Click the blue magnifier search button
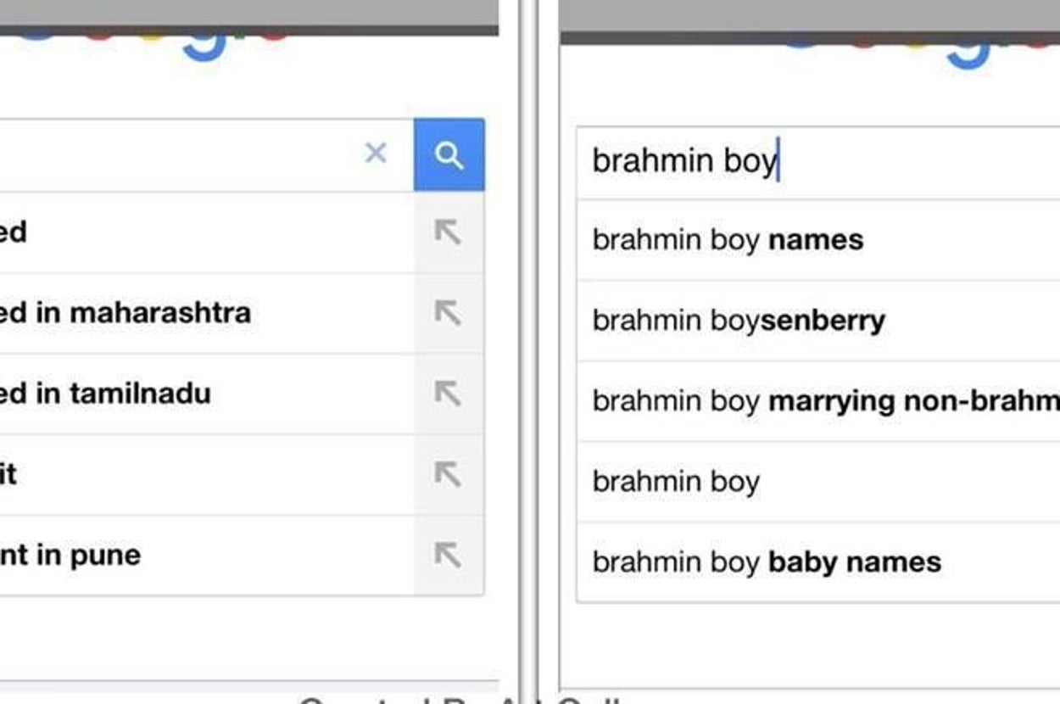 (x=449, y=155)
